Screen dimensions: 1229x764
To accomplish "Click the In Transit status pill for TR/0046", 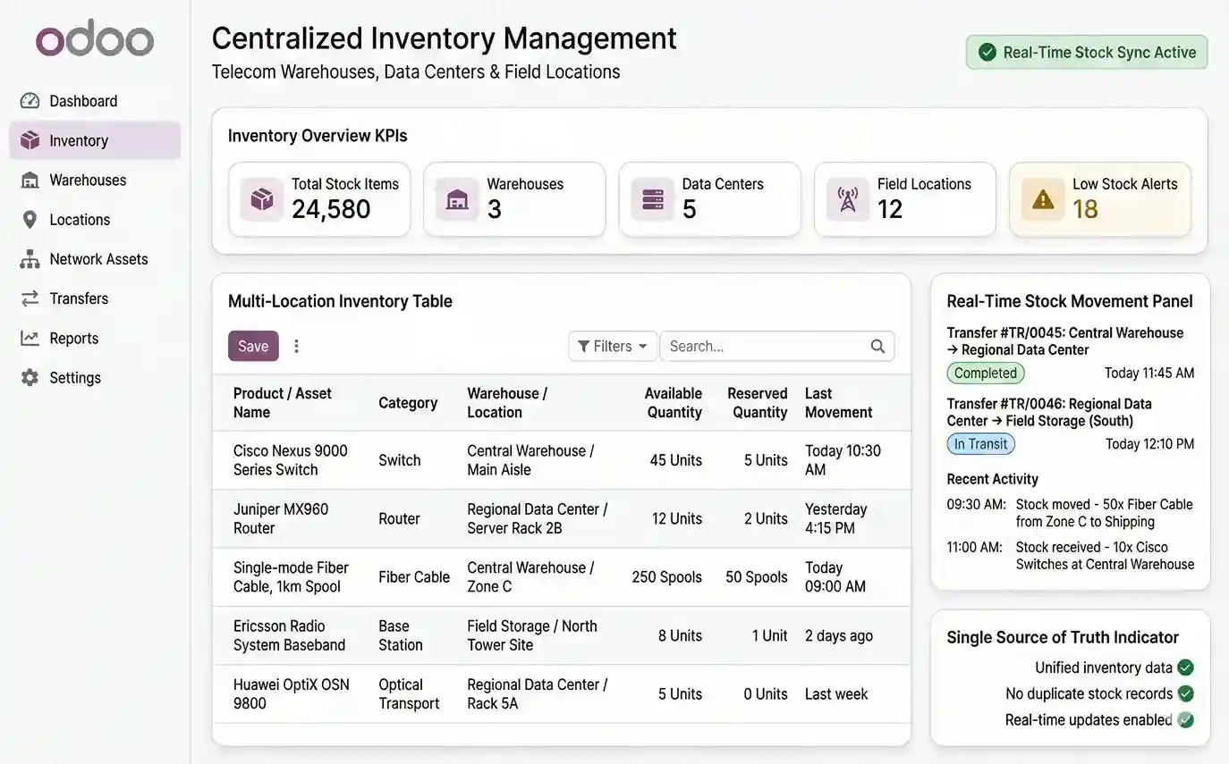I will [x=980, y=443].
